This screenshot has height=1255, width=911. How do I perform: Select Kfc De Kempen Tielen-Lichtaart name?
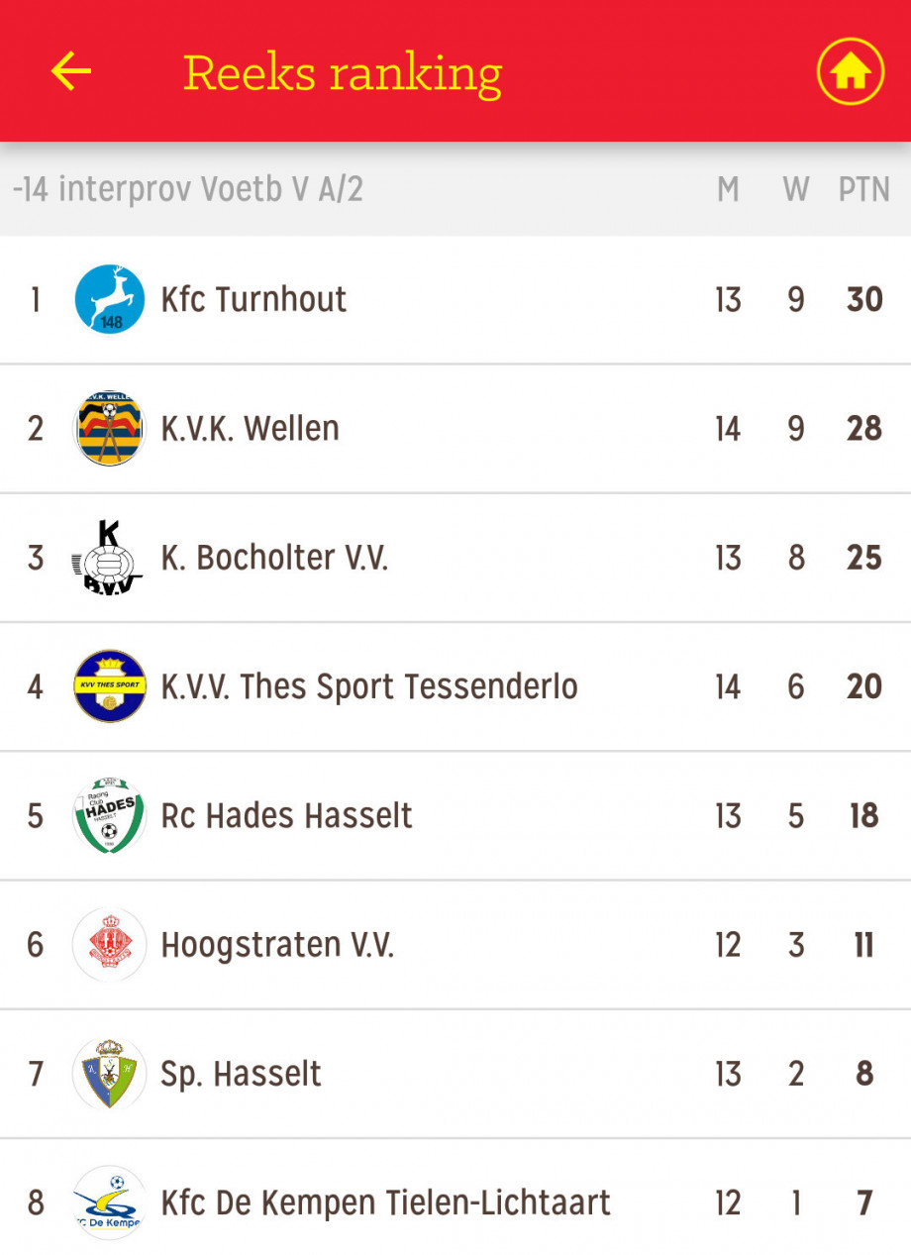385,1203
